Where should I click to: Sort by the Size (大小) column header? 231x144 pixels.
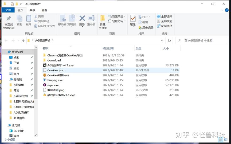click(x=166, y=48)
